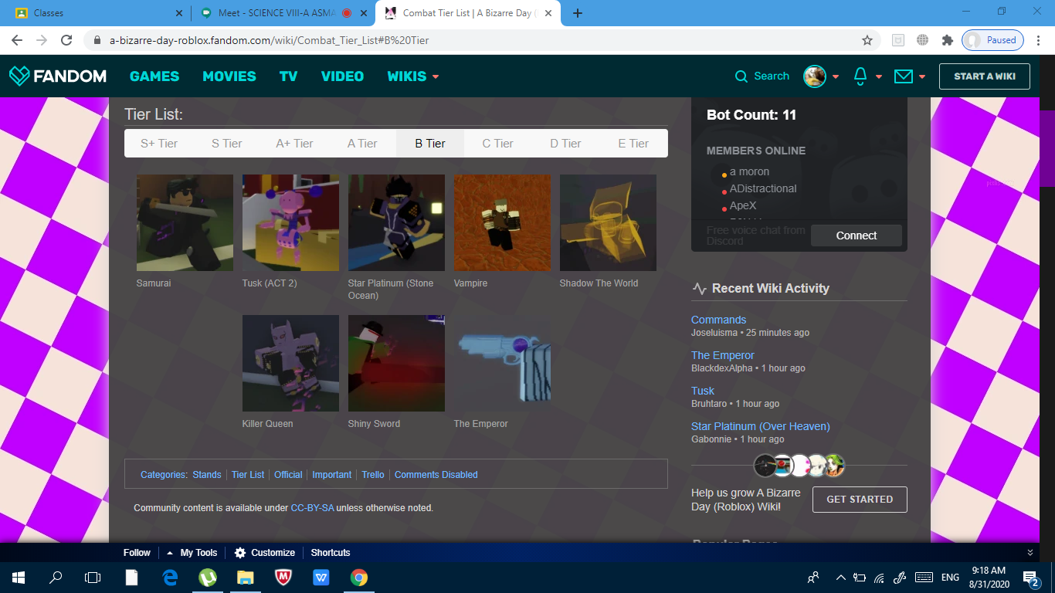
Task: Expand the arrow beside user avatar
Action: [836, 76]
